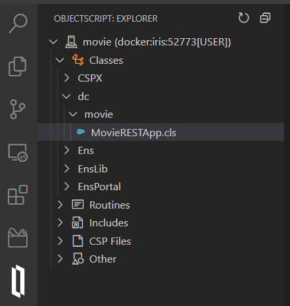Open the Search view in activity bar
290x306 pixels.
click(x=18, y=24)
